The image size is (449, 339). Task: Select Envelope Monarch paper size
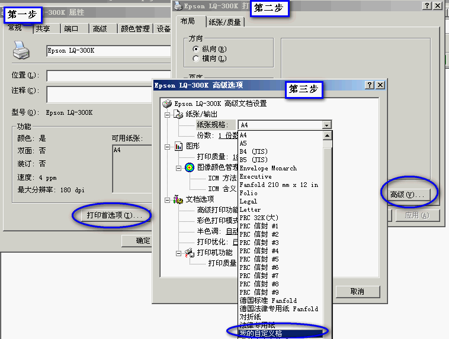tap(281, 168)
